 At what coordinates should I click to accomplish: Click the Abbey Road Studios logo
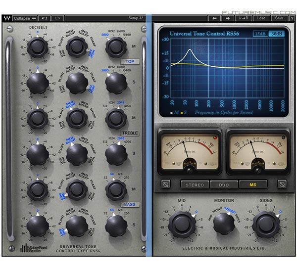pos(34,248)
